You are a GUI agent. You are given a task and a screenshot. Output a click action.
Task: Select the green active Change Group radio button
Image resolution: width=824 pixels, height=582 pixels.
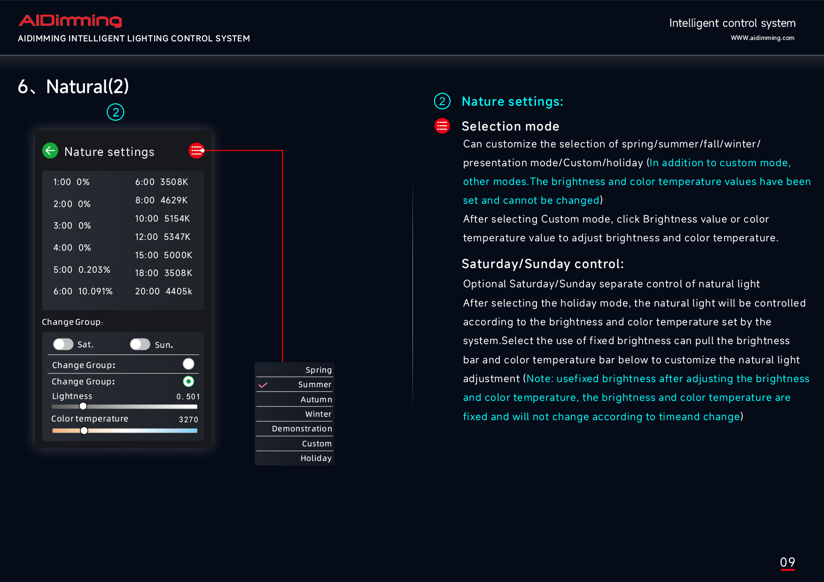tap(188, 382)
